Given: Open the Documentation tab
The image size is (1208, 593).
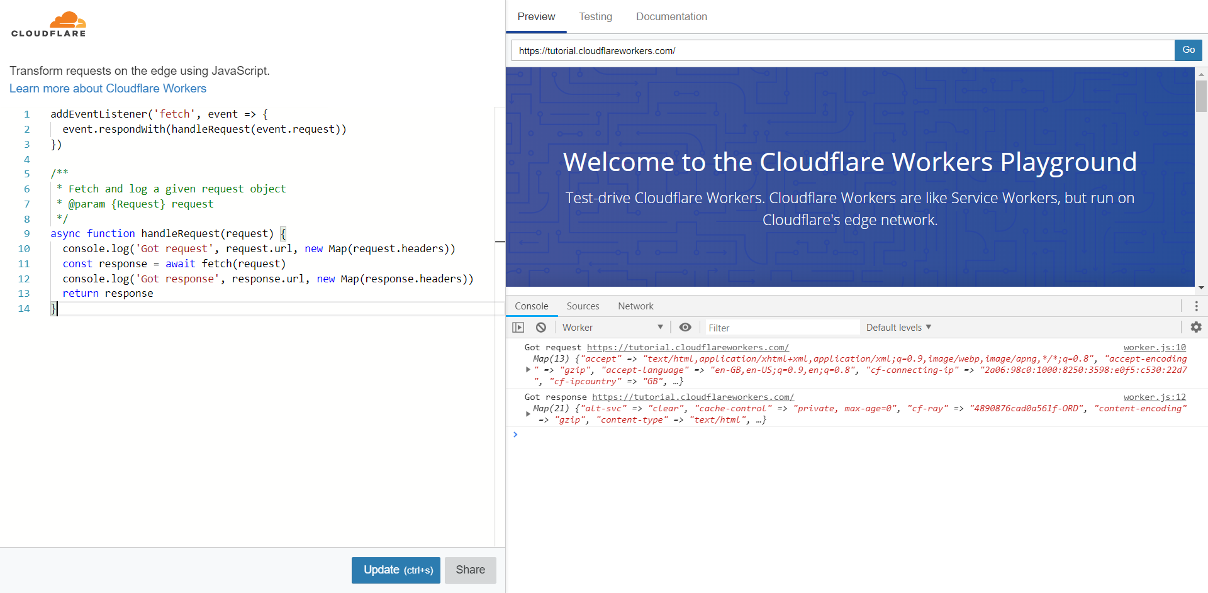Looking at the screenshot, I should tap(671, 16).
